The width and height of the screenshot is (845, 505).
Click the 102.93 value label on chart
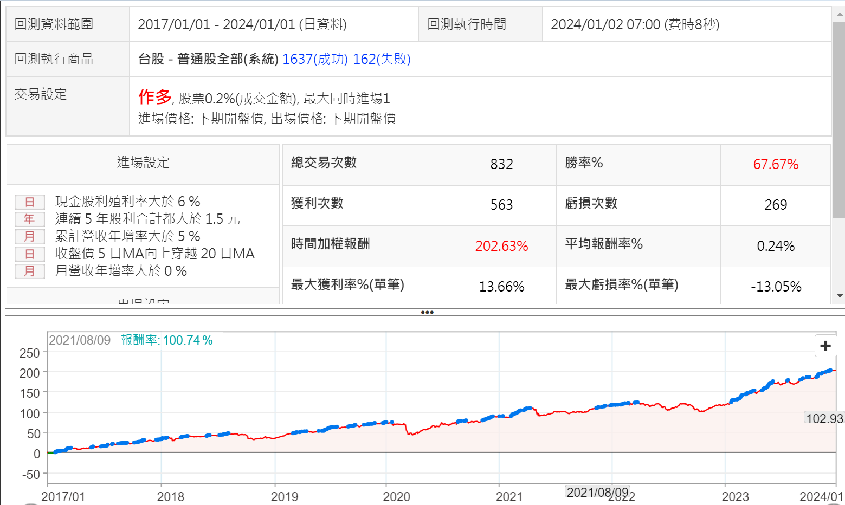click(824, 419)
